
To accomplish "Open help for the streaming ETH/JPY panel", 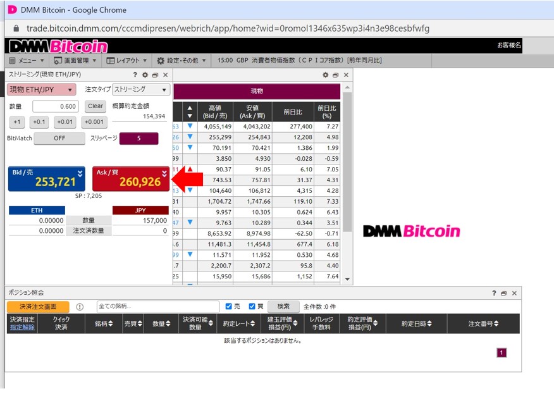I will click(135, 75).
